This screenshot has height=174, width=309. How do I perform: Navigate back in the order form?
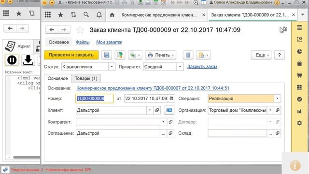52,29
